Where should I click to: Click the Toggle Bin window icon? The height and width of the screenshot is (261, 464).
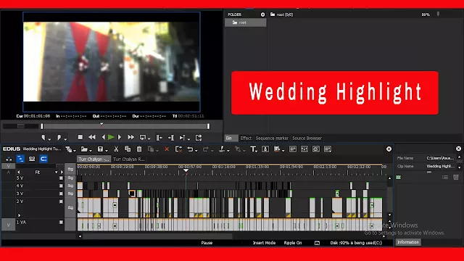[x=293, y=149]
